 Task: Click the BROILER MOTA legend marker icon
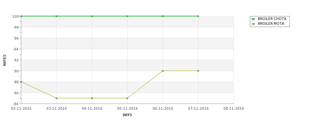point(253,24)
